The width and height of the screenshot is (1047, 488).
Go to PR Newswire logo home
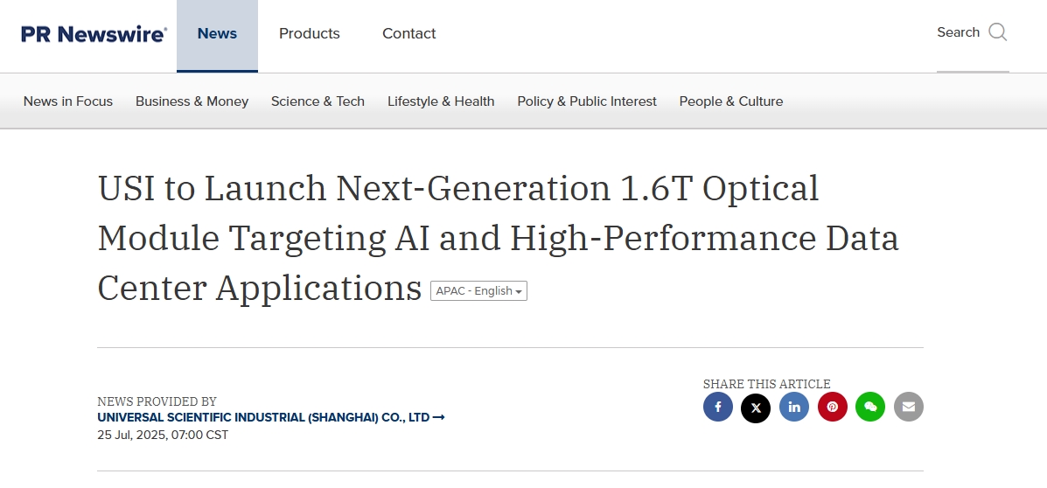coord(94,34)
